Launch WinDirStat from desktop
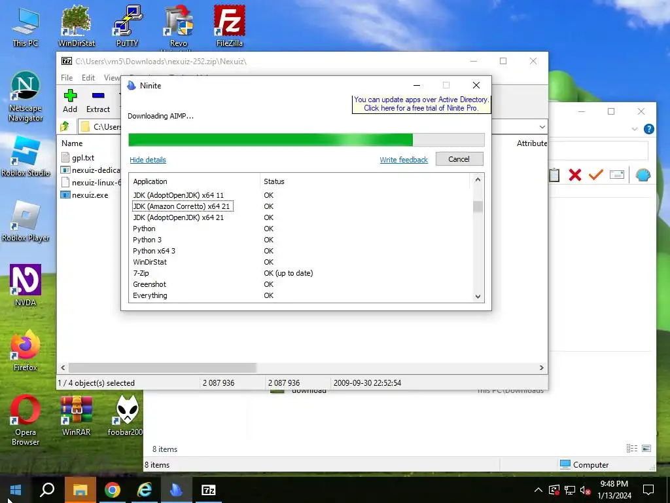The height and width of the screenshot is (503, 670). point(77,27)
